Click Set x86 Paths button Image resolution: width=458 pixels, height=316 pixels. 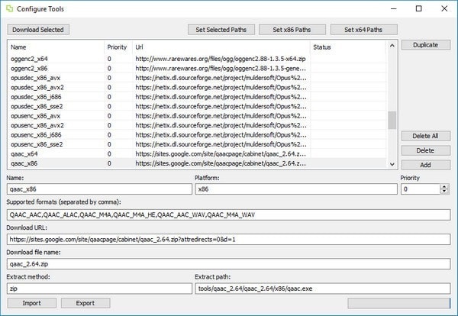(x=292, y=30)
